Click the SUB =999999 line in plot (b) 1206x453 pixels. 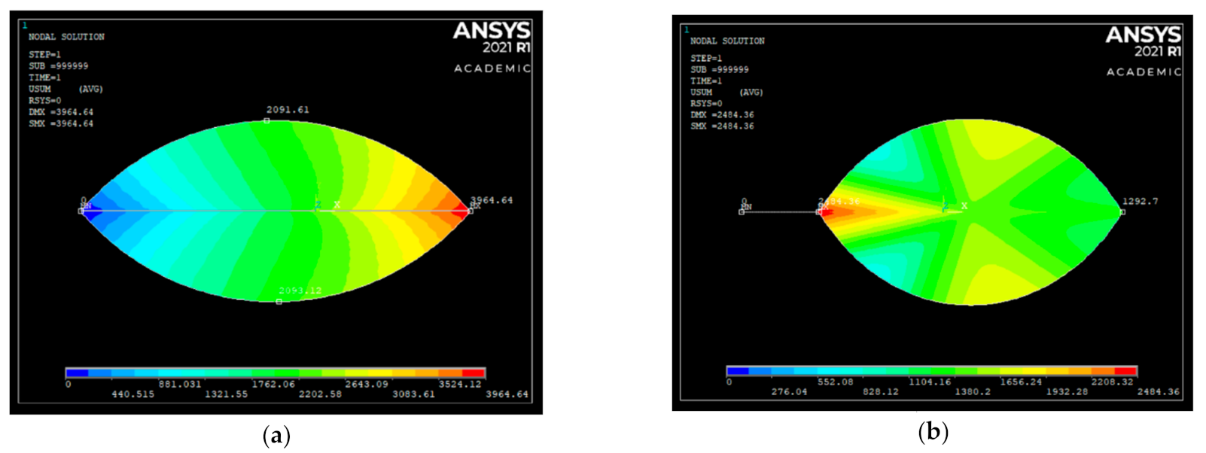tap(720, 69)
